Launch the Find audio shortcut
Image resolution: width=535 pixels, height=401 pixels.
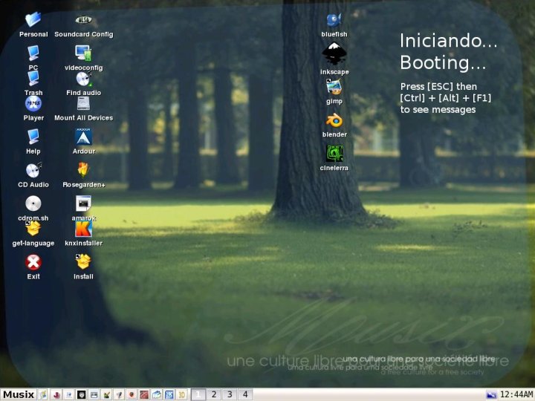click(x=83, y=79)
